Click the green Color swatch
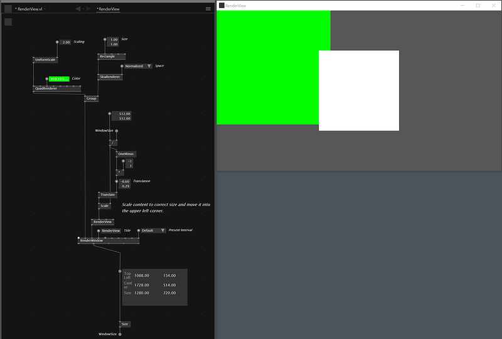The height and width of the screenshot is (339, 502). coord(59,79)
